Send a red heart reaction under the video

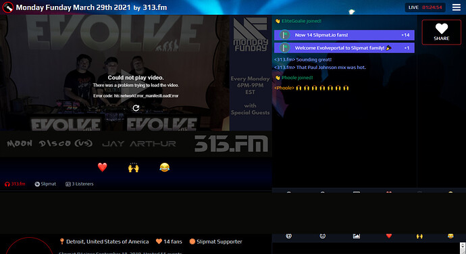(x=102, y=168)
